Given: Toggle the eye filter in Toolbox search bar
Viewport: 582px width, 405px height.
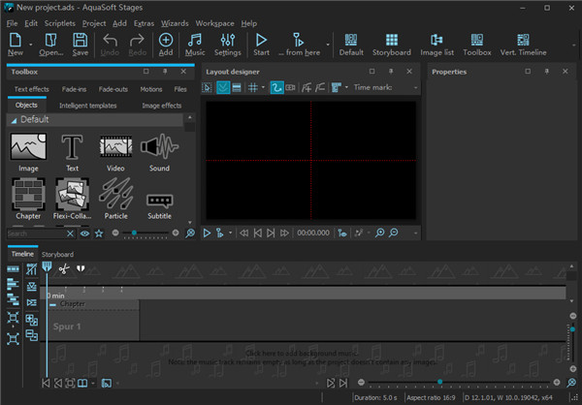Looking at the screenshot, I should click(x=85, y=234).
